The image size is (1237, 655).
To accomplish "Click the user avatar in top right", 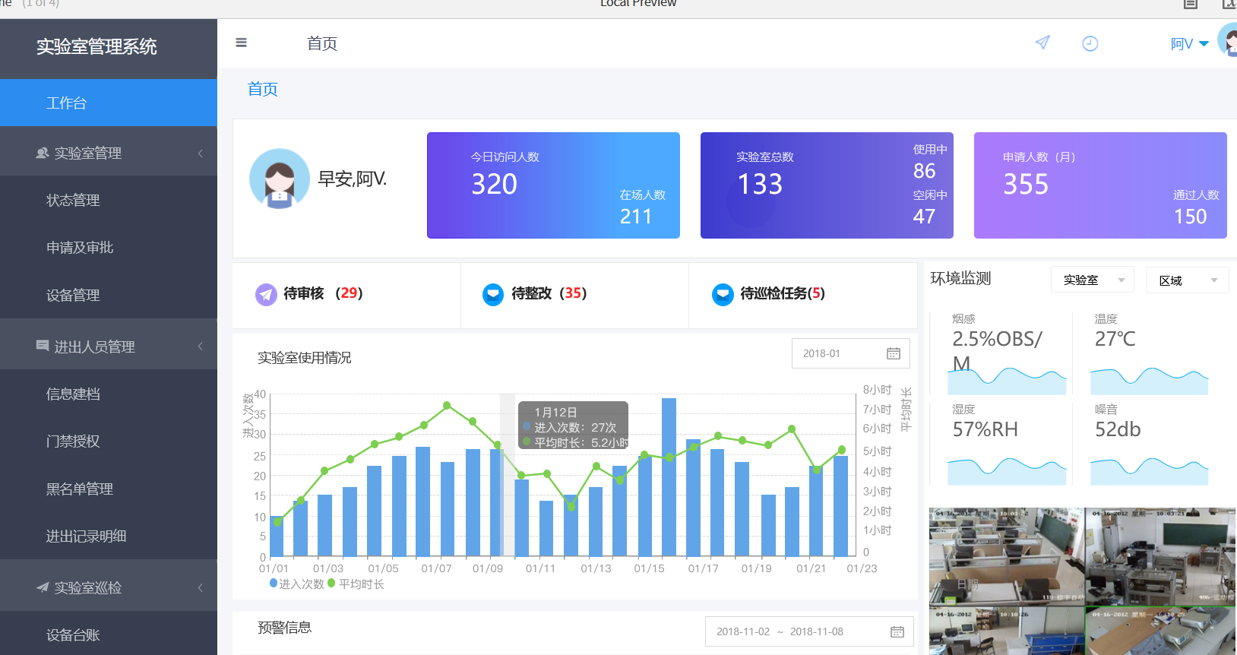I will pos(1227,40).
